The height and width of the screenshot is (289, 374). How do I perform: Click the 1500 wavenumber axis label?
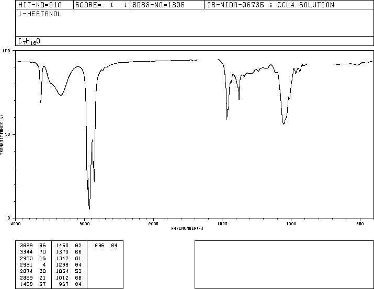pos(222,224)
